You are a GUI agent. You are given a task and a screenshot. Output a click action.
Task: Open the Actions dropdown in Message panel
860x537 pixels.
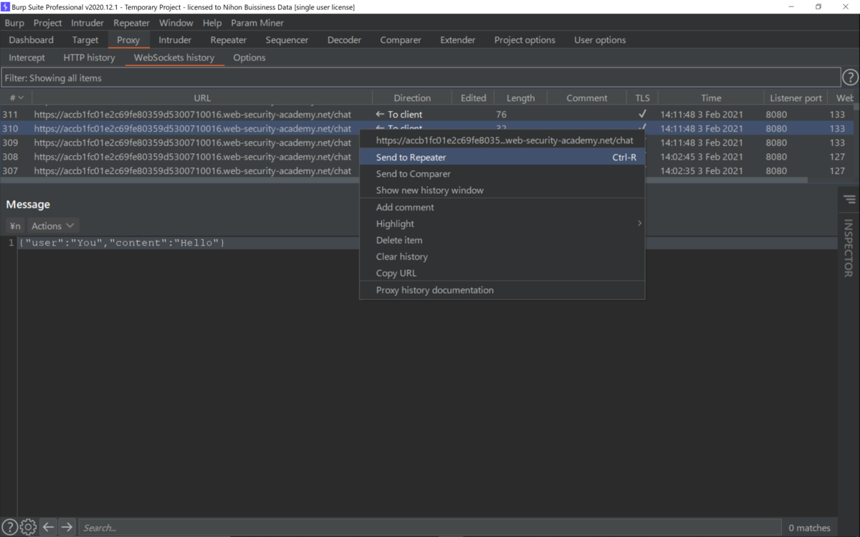(x=52, y=226)
